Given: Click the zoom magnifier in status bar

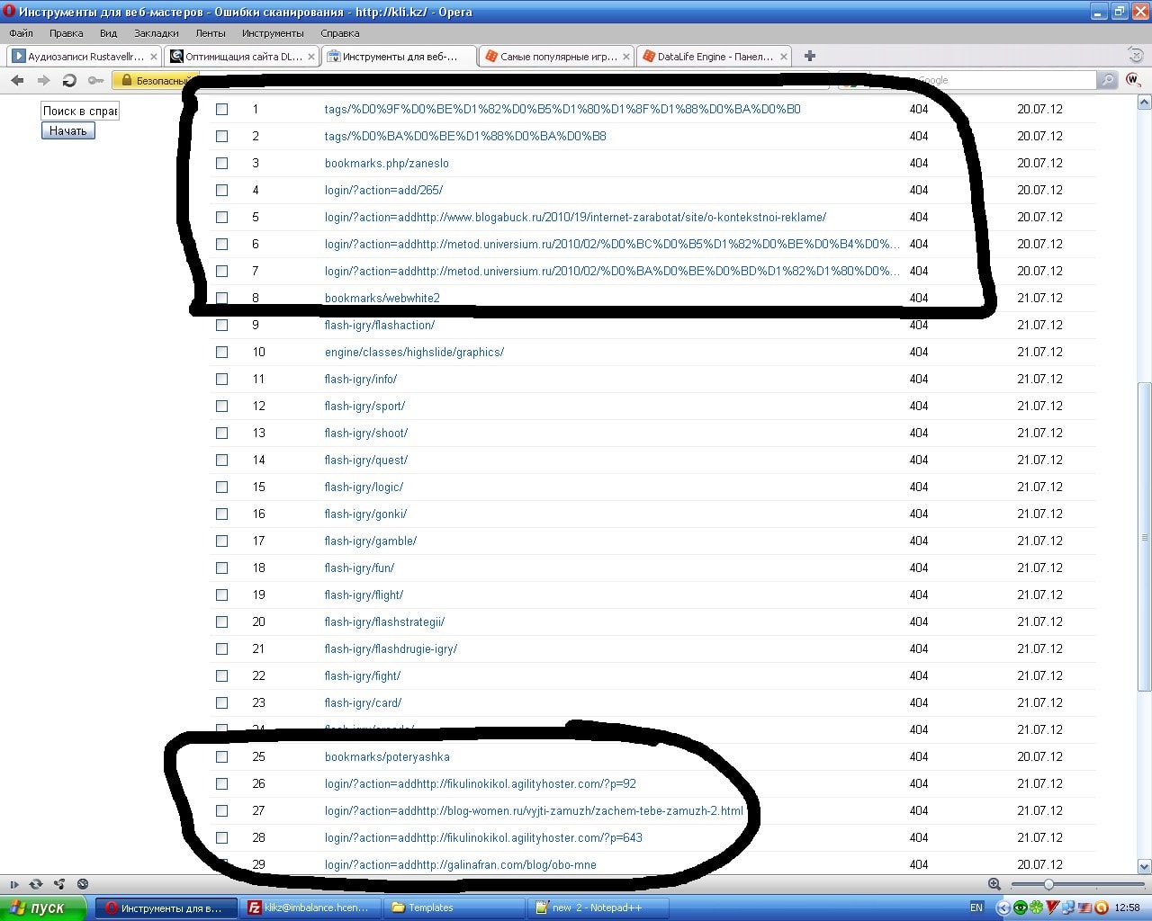Looking at the screenshot, I should [x=994, y=884].
